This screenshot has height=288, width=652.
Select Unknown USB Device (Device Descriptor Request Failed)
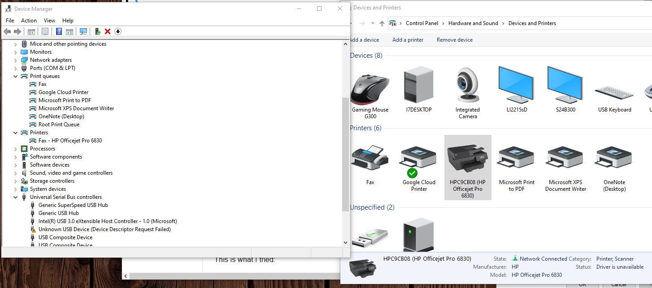104,229
